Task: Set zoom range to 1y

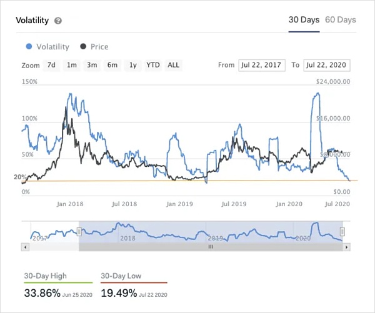Action: pyautogui.click(x=133, y=65)
